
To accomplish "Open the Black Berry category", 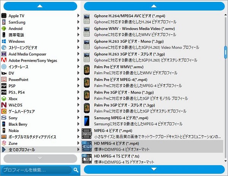I will (x=40, y=124).
